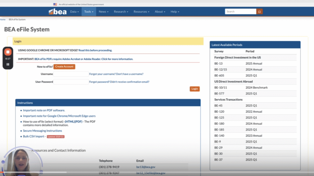Focus the User Password field

click(x=71, y=82)
